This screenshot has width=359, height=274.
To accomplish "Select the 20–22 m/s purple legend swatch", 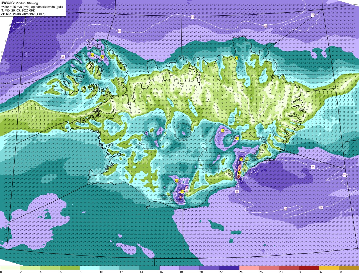I will [x=209, y=268].
